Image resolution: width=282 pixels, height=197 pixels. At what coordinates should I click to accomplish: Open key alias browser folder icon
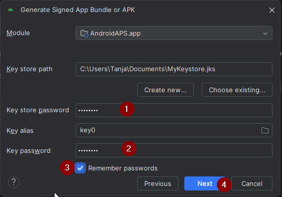click(265, 130)
